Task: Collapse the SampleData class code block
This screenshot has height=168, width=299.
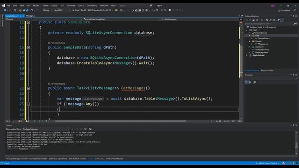Action: (28, 22)
